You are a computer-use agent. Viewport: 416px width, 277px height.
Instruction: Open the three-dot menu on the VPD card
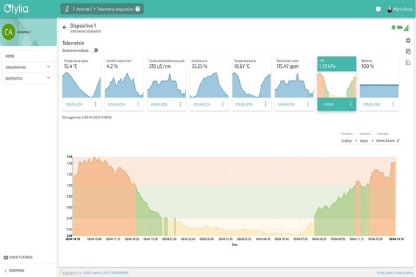[x=351, y=104]
